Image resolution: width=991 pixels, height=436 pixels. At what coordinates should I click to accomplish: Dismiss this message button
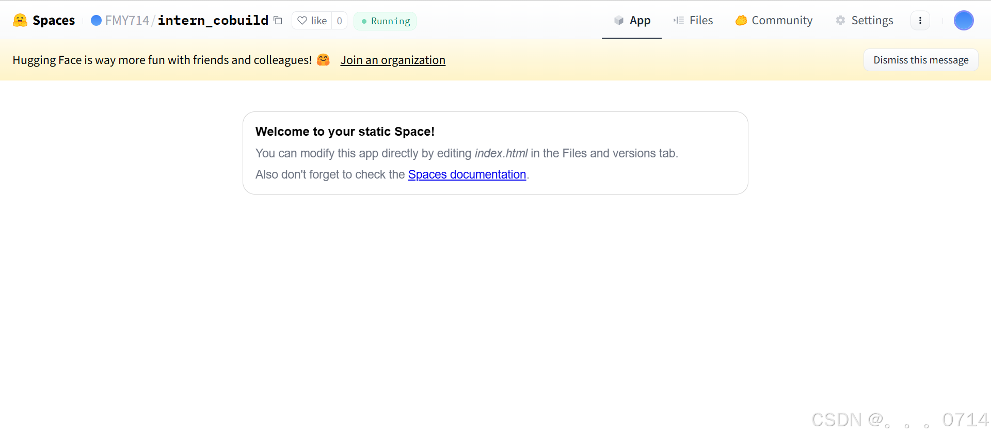921,60
